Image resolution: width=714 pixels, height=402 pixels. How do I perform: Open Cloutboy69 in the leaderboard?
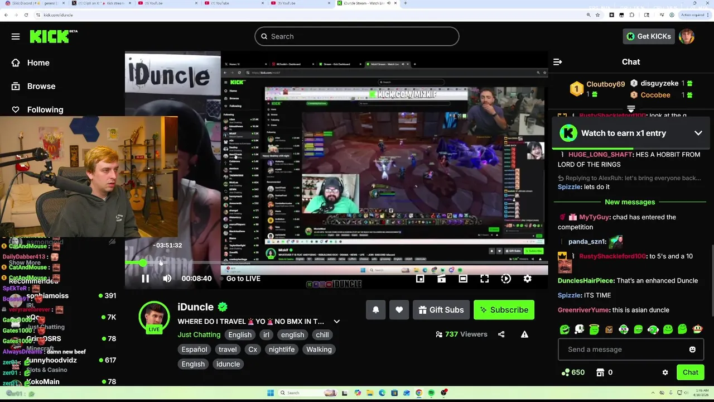(605, 84)
